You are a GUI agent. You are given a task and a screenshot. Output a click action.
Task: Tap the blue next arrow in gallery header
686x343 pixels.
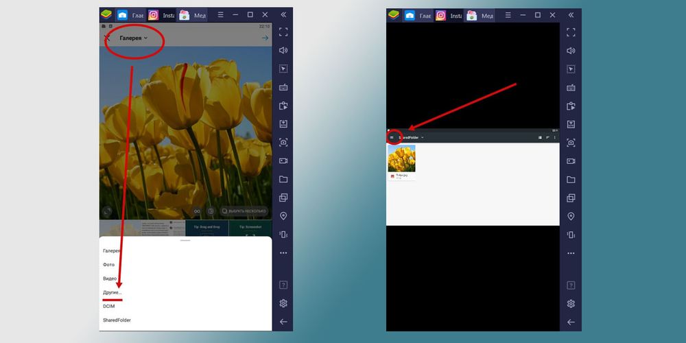click(265, 38)
